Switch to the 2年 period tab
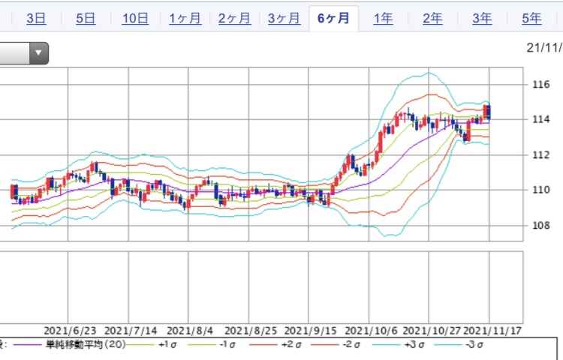This screenshot has width=563, height=360. [x=432, y=19]
